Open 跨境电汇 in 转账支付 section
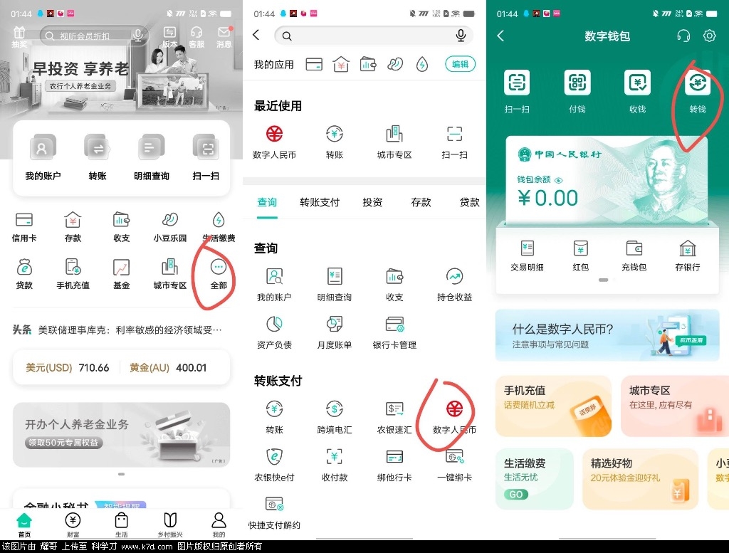Screen dimensions: 729x553 point(335,417)
